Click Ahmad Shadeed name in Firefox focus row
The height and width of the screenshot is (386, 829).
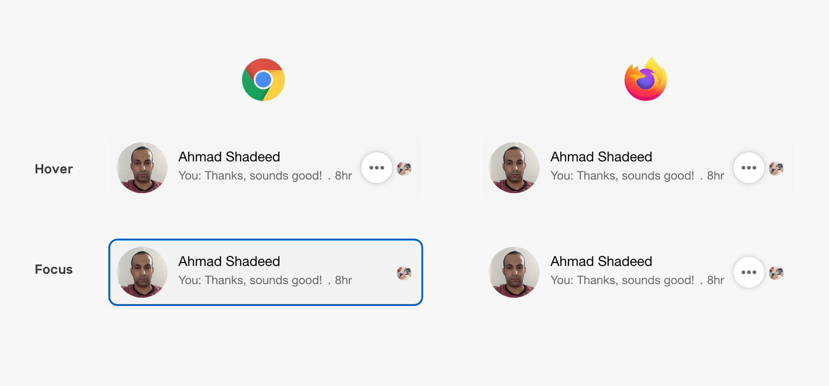(x=601, y=261)
